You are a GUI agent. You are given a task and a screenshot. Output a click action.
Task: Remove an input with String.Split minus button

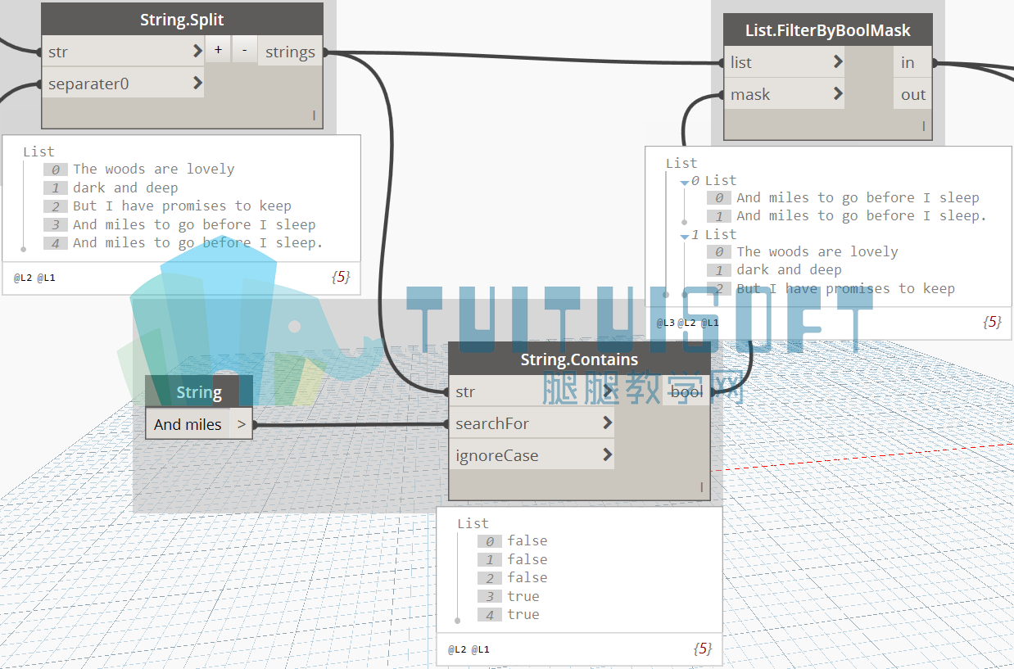(244, 50)
